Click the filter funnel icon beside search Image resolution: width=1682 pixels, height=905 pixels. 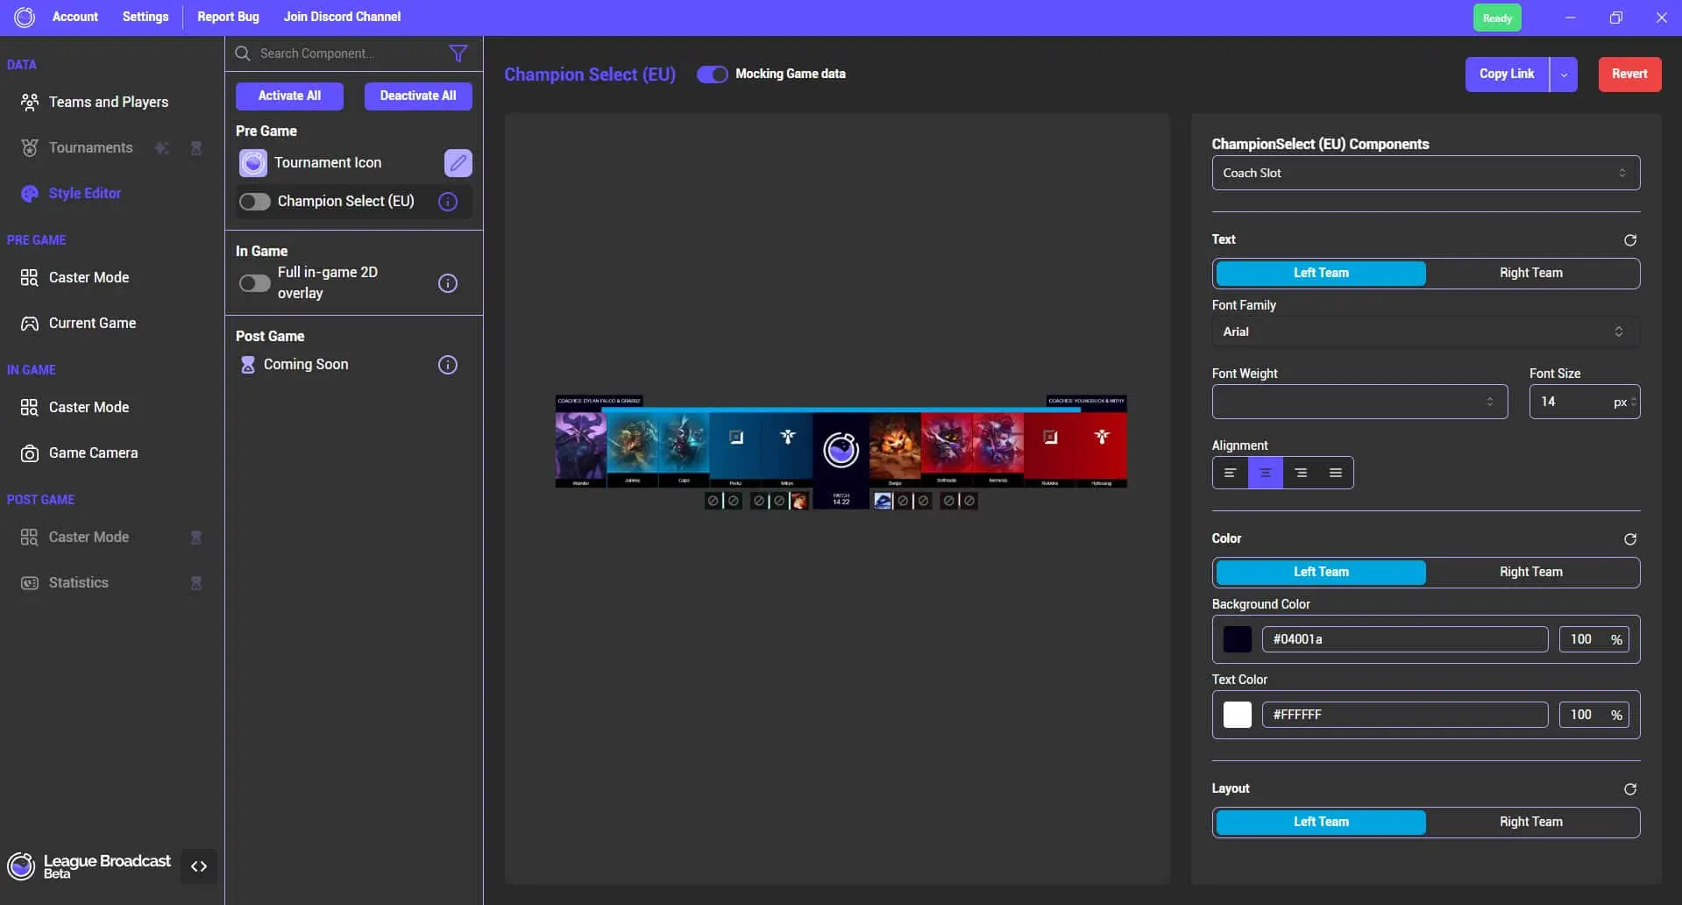(458, 53)
